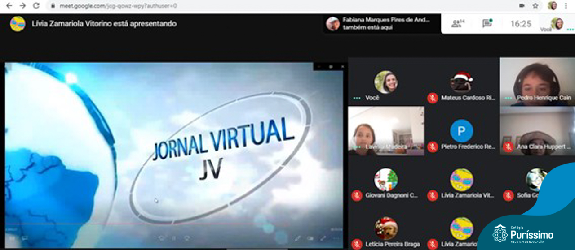Reload the Meet page
This screenshot has height=250, width=575.
(36, 6)
